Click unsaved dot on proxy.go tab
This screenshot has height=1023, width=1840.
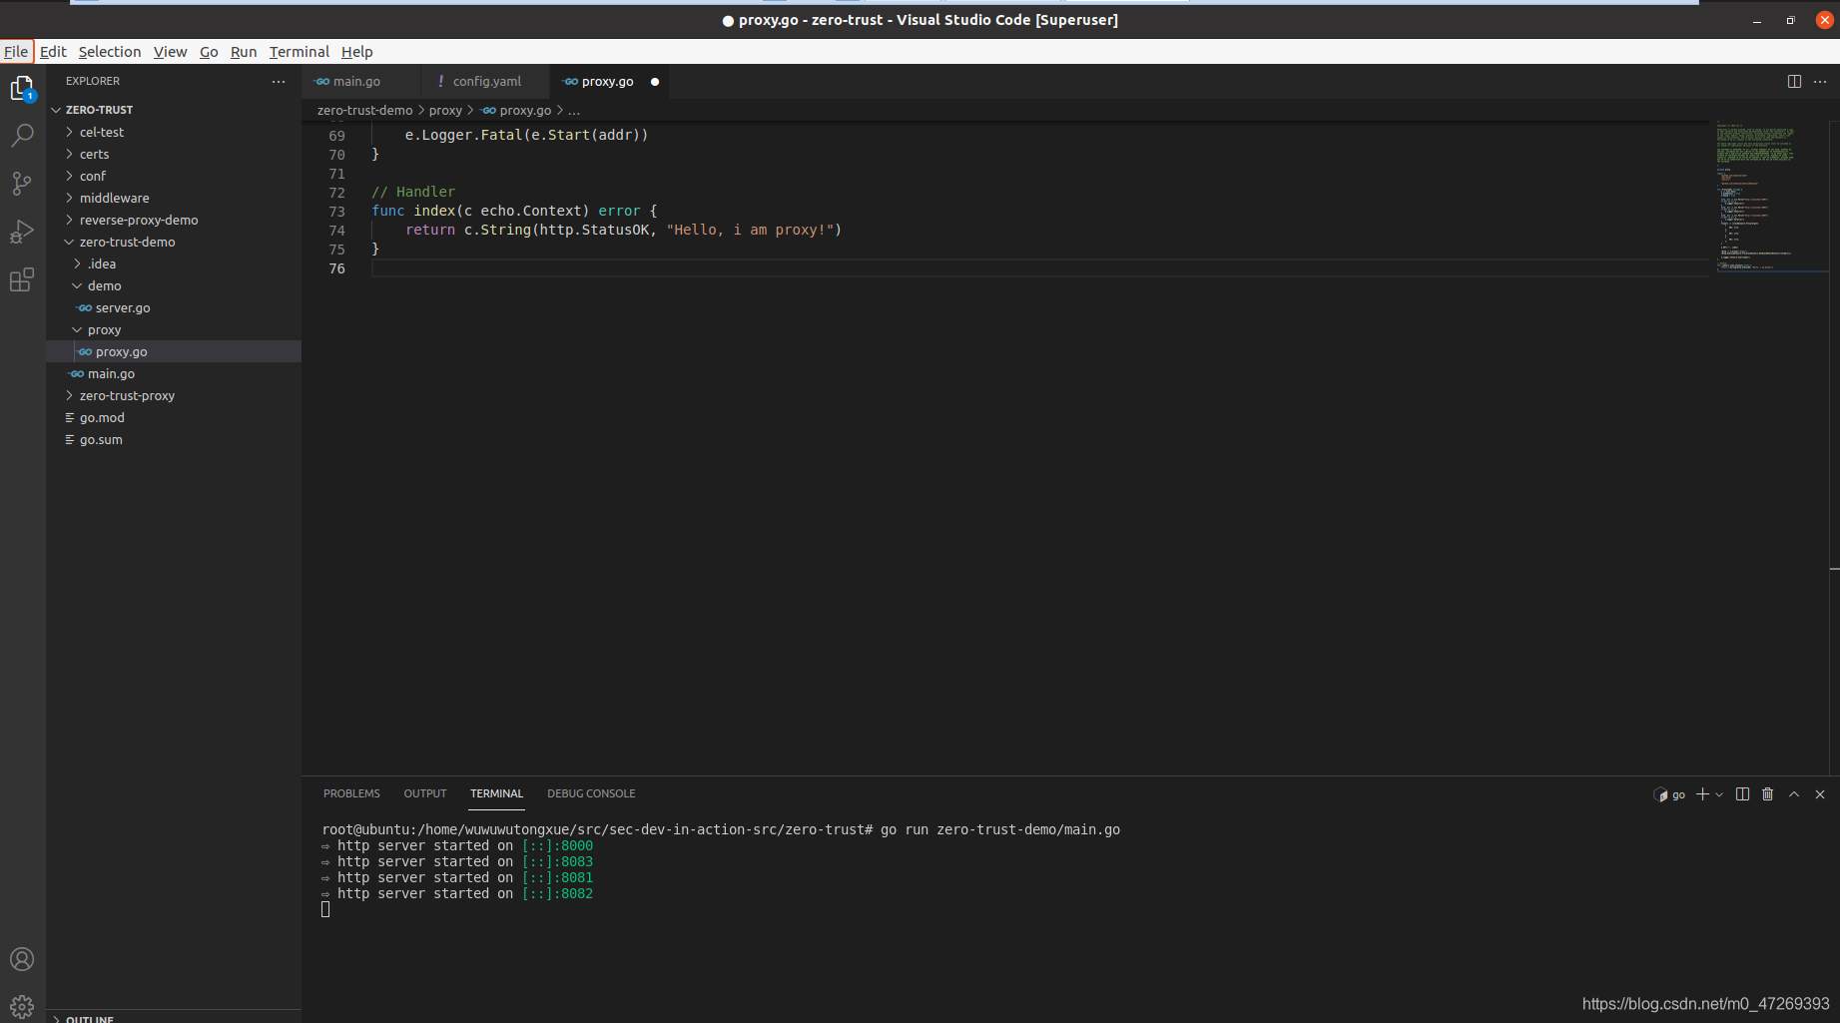click(655, 82)
